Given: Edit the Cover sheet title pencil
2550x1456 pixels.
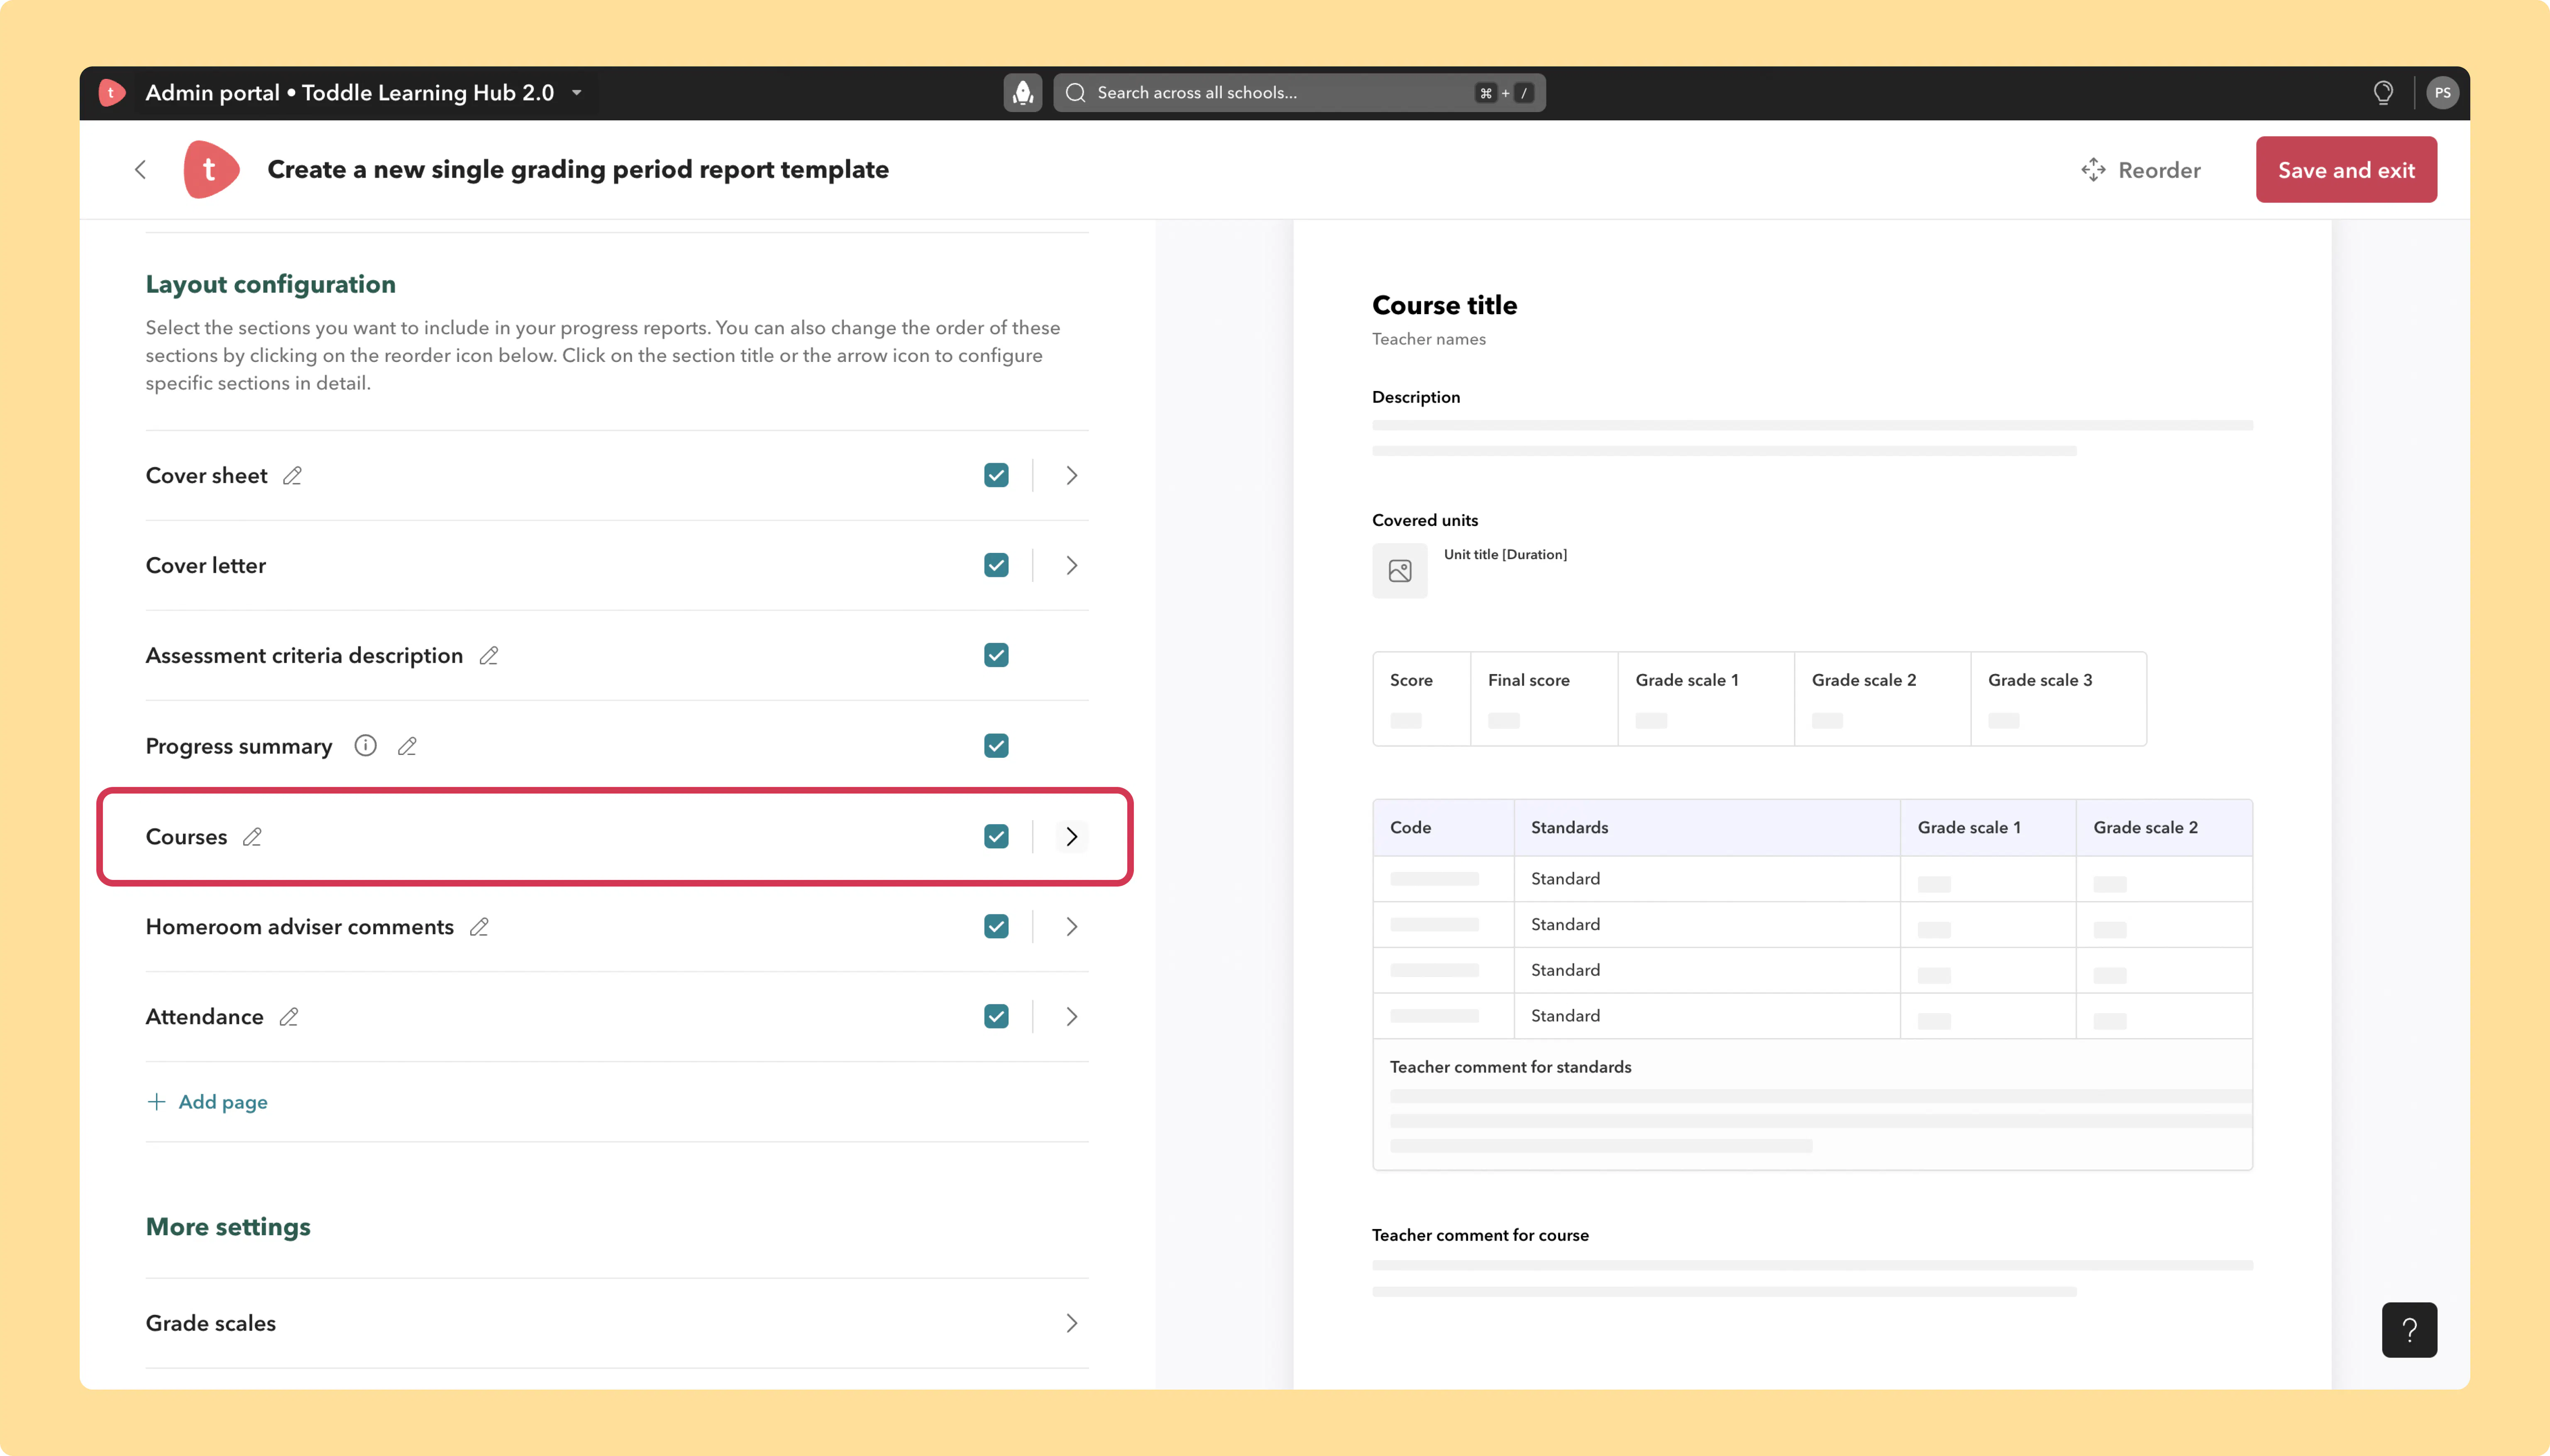Looking at the screenshot, I should pos(292,476).
